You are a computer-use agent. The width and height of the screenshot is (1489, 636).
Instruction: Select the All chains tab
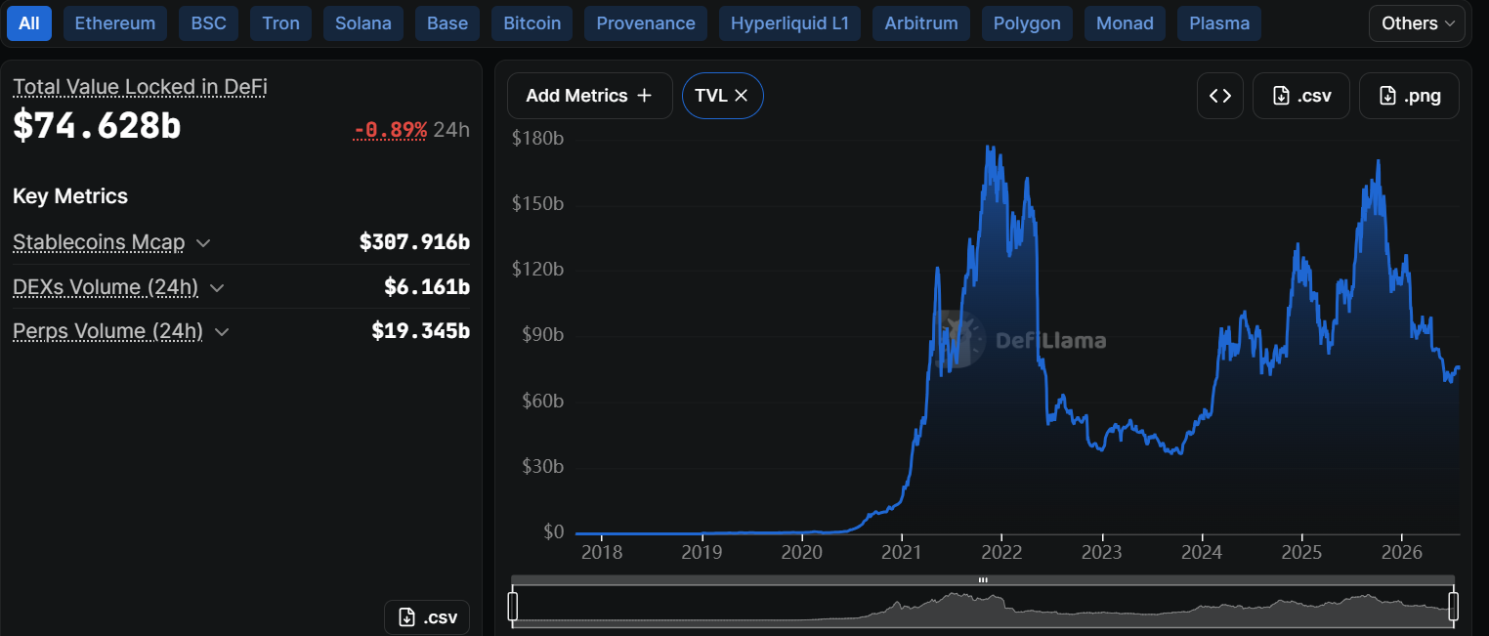pos(29,23)
